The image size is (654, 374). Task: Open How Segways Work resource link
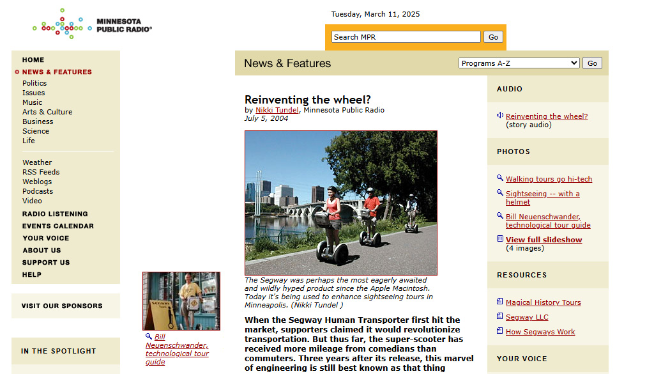[540, 331]
